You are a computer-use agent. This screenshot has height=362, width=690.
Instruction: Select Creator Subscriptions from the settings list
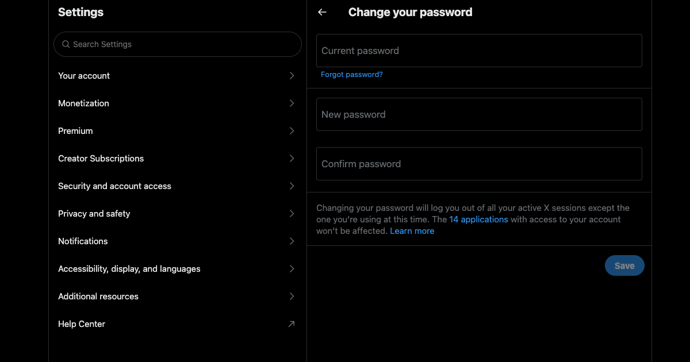click(101, 158)
